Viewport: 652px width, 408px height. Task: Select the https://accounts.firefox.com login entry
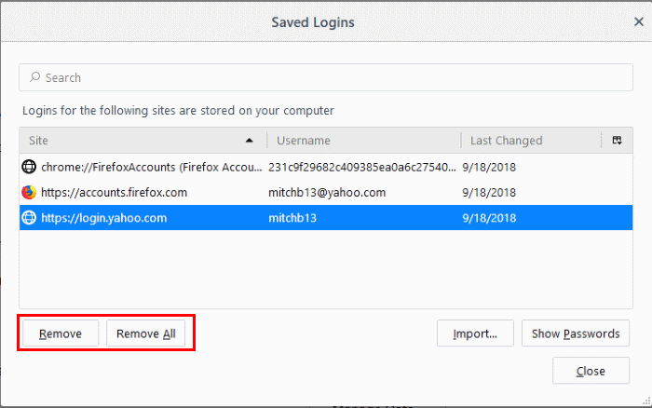[326, 192]
